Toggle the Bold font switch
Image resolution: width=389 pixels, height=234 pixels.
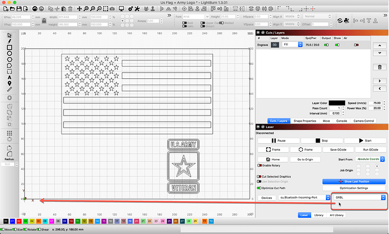(184, 23)
